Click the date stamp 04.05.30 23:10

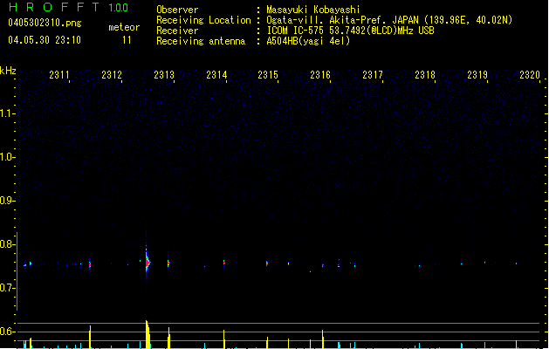tap(45, 40)
